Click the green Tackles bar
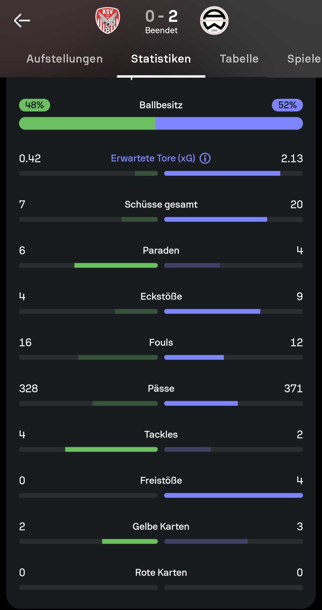Image resolution: width=322 pixels, height=610 pixels. coord(111,449)
